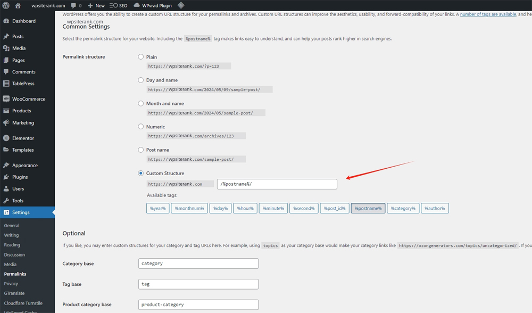
Task: Add the %year% tag
Action: [x=158, y=208]
